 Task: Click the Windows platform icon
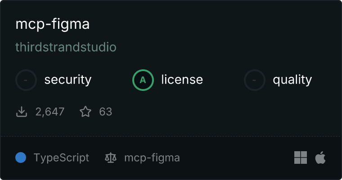pyautogui.click(x=301, y=157)
